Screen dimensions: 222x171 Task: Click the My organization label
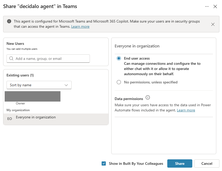(x=18, y=110)
